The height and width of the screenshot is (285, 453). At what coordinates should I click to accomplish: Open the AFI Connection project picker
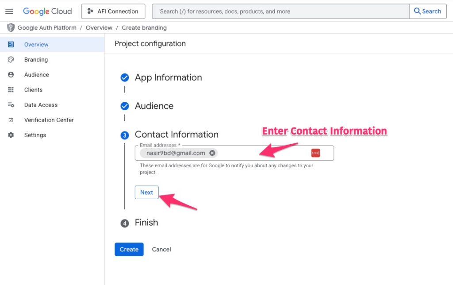click(113, 12)
